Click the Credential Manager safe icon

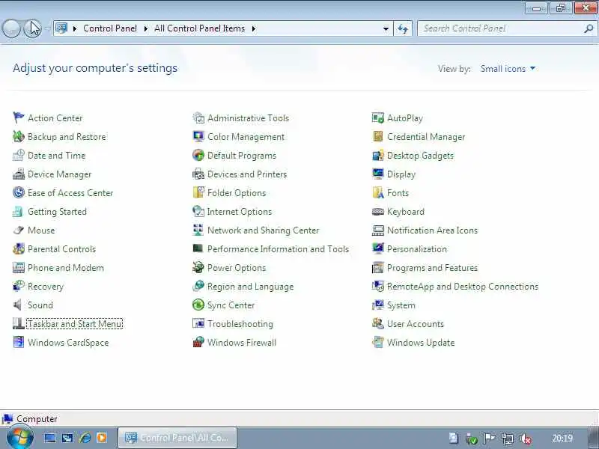[378, 136]
